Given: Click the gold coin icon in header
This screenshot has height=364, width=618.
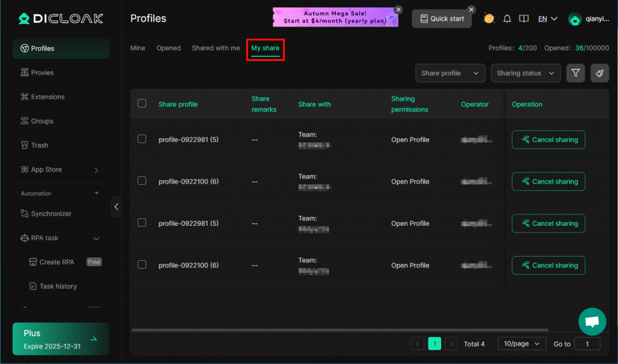Looking at the screenshot, I should tap(489, 19).
